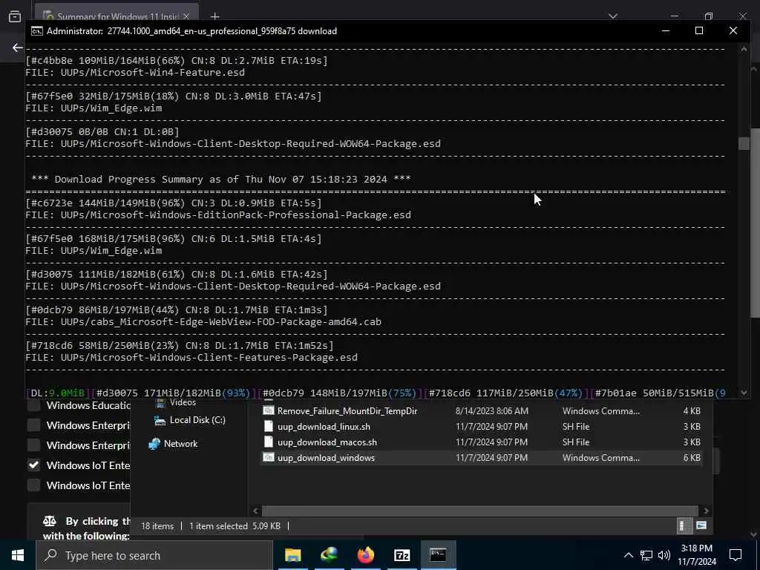
Task: Click the console scroll up arrow
Action: [744, 49]
